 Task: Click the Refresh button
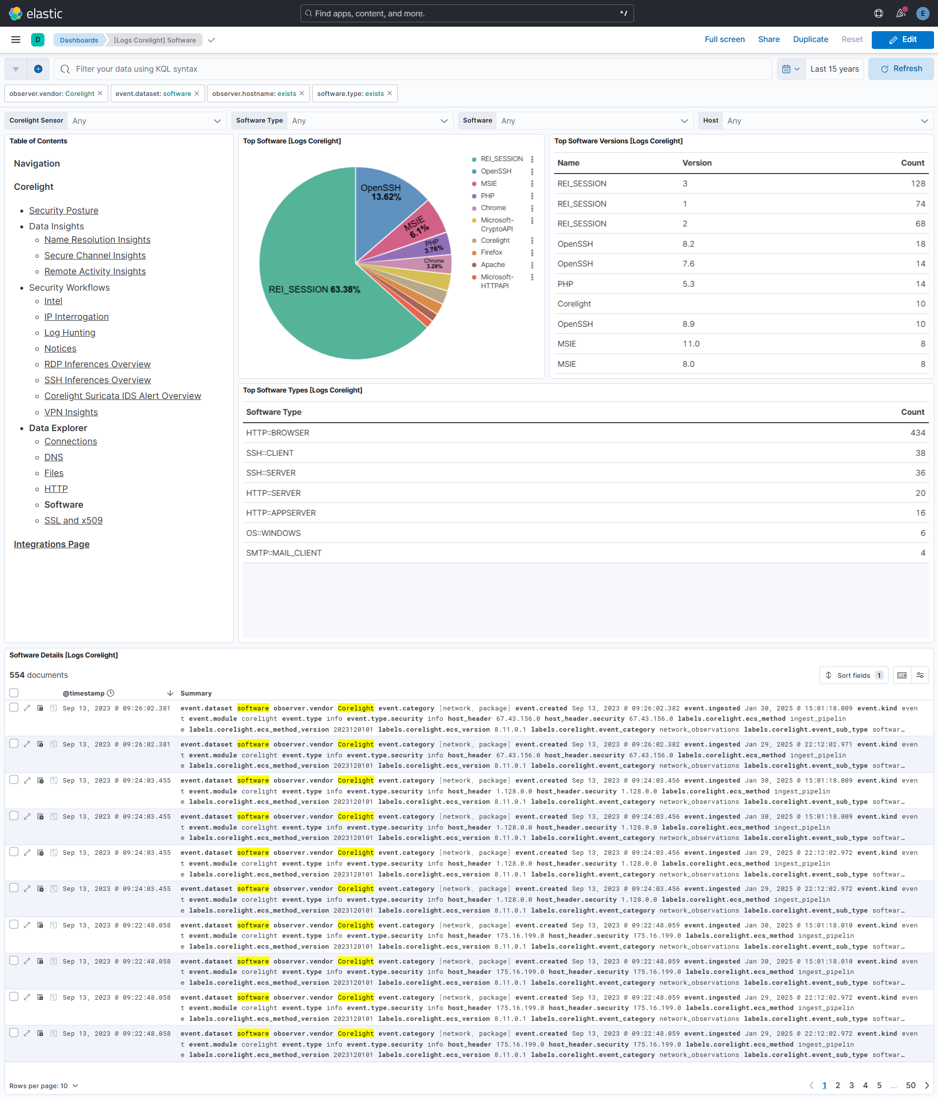900,68
